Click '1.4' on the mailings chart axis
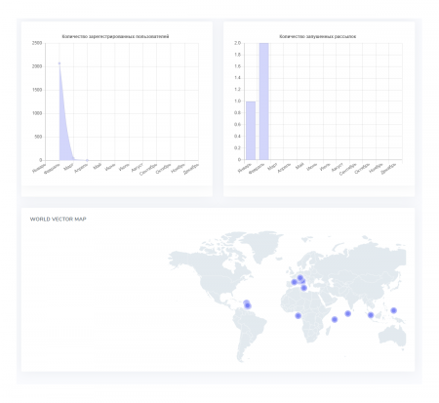Screen dimensions: 439x403 (x=238, y=78)
